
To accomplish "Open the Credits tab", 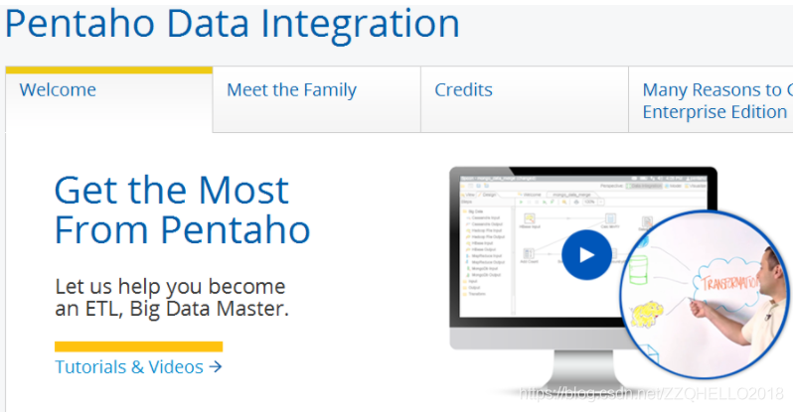I will click(525, 99).
